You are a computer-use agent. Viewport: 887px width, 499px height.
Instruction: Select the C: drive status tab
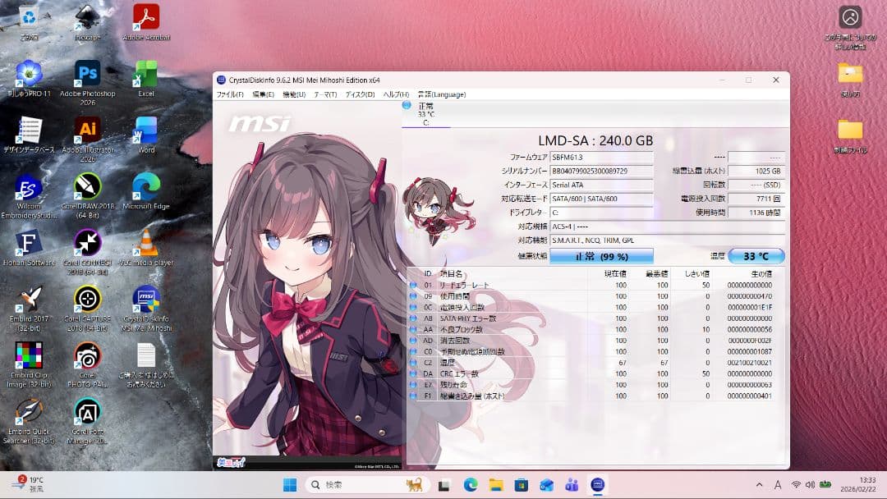click(425, 114)
